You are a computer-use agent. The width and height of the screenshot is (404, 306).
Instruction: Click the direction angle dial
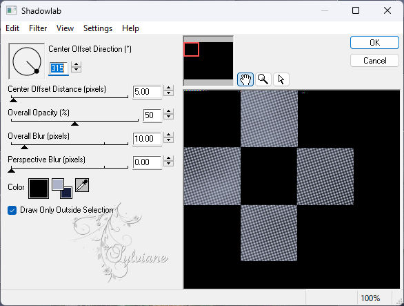(x=27, y=61)
